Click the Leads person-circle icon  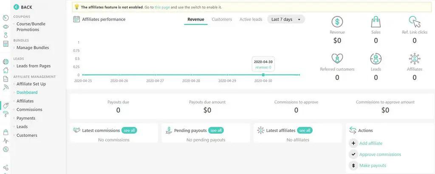pos(376,59)
